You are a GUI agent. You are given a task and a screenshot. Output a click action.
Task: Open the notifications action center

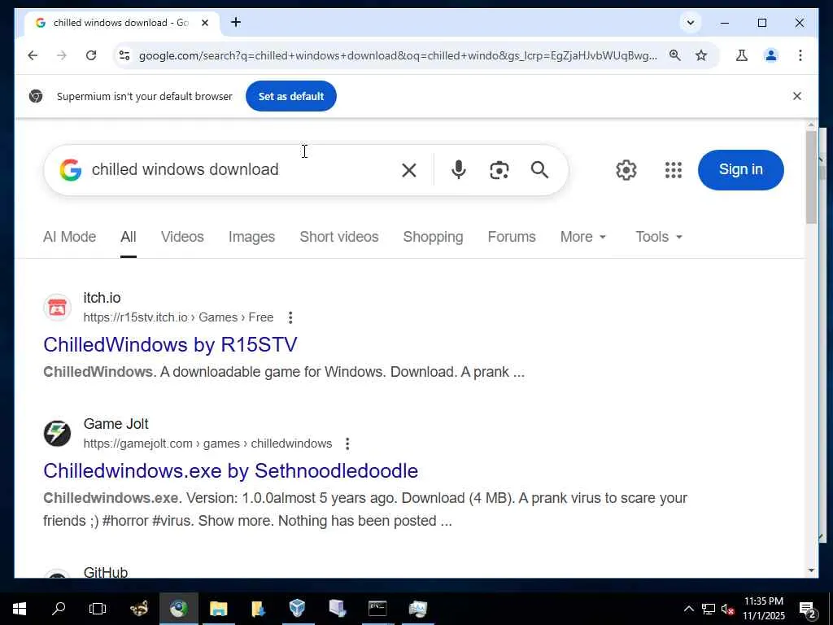[808, 610]
